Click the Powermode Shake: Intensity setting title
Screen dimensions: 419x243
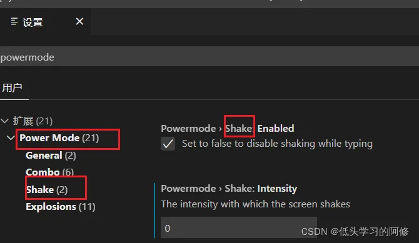pyautogui.click(x=229, y=189)
